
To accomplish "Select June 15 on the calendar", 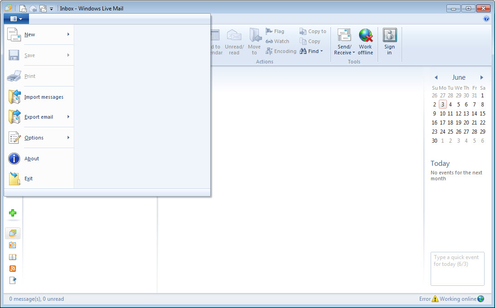I will pos(482,114).
